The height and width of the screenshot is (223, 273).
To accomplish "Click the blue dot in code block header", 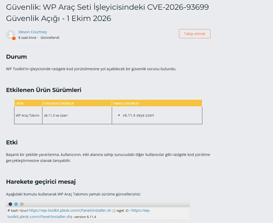I will [x=16, y=204].
